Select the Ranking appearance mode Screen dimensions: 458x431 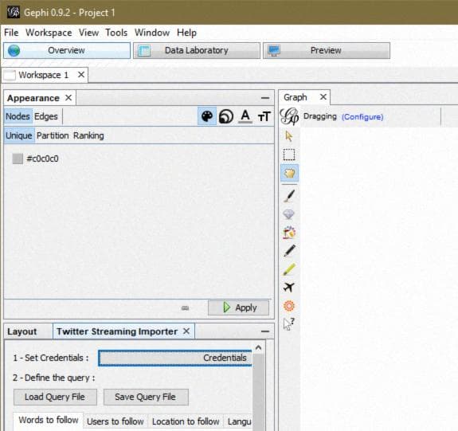coord(88,135)
